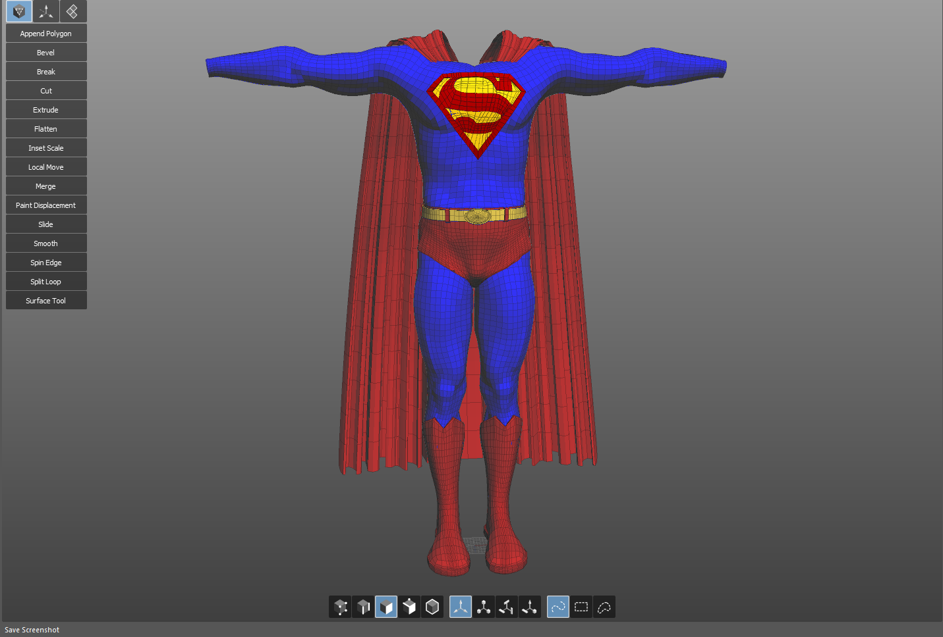The image size is (943, 637).
Task: Select the polygon modeling cube tab icon
Action: click(19, 11)
